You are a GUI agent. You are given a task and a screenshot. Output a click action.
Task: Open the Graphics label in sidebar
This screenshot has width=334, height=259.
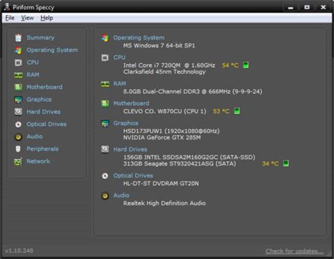[x=39, y=100]
